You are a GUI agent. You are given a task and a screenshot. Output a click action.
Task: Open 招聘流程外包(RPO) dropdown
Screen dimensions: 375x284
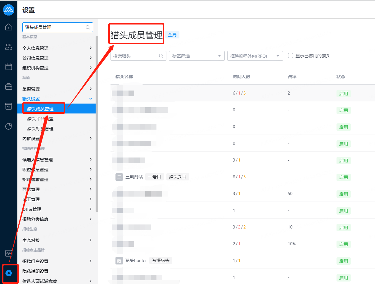coord(255,56)
